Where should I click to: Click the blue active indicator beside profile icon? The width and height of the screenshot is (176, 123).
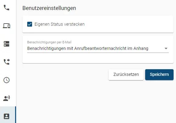click(15, 115)
